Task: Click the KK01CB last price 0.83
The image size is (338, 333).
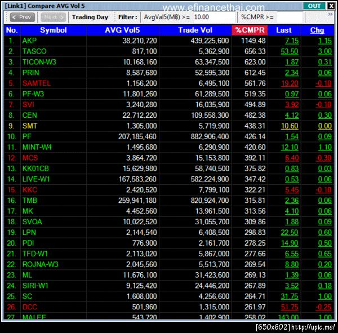Action: 292,168
